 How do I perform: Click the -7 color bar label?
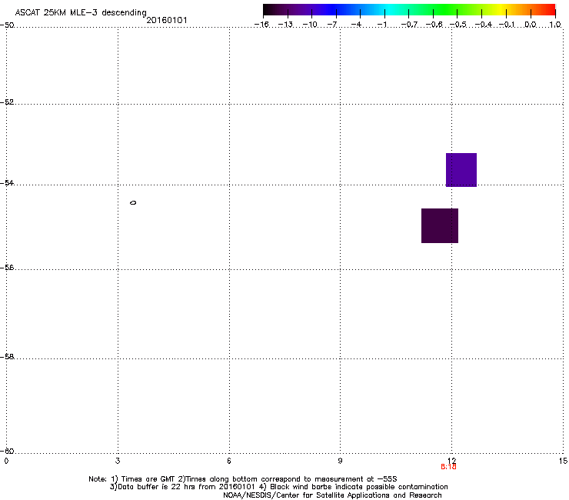pos(332,25)
